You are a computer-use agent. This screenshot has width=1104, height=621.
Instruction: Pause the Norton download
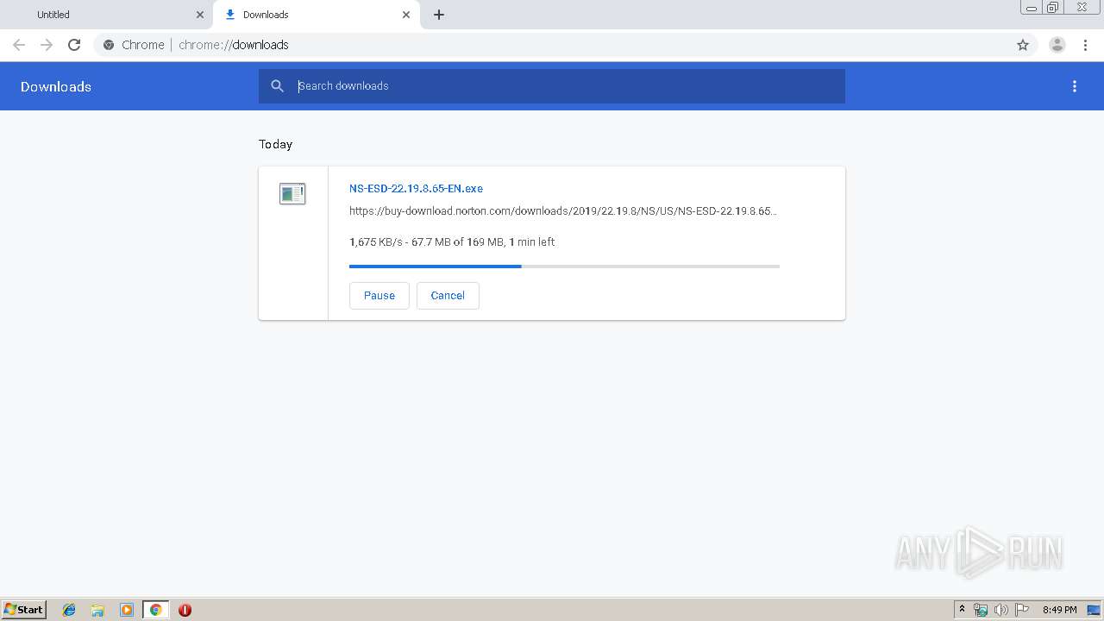pos(379,295)
